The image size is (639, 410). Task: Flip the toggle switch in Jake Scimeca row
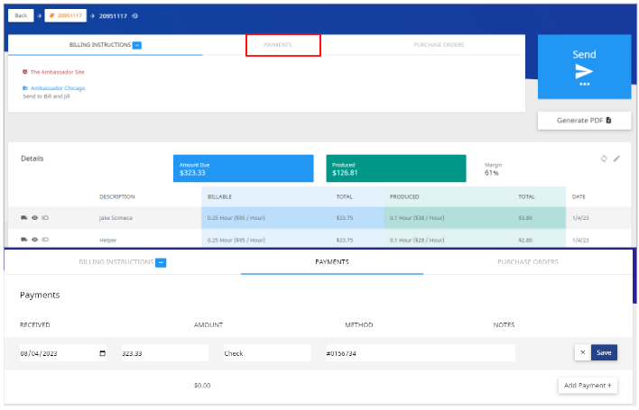click(x=45, y=218)
